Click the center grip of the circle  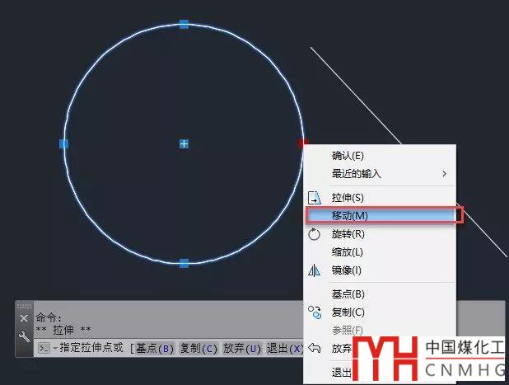pyautogui.click(x=184, y=143)
